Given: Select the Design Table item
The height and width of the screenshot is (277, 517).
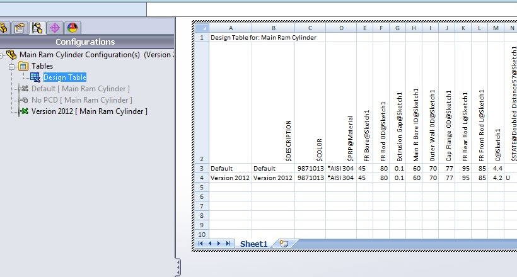Looking at the screenshot, I should pyautogui.click(x=64, y=77).
